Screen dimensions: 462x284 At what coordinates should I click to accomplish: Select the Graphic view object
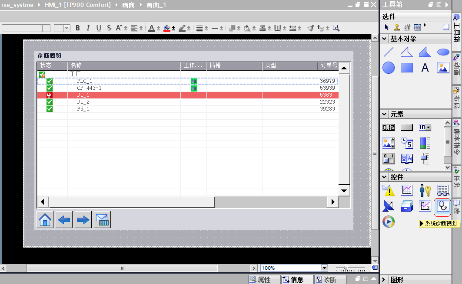[443, 68]
